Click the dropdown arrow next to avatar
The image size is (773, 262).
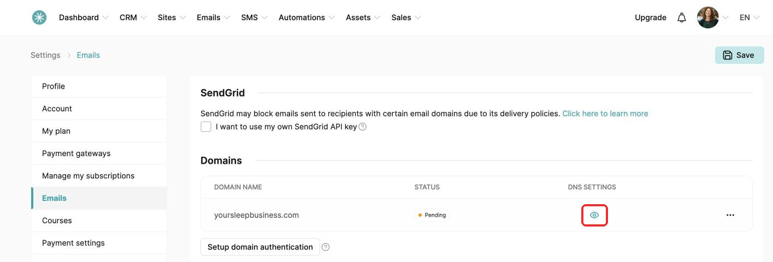tap(725, 17)
